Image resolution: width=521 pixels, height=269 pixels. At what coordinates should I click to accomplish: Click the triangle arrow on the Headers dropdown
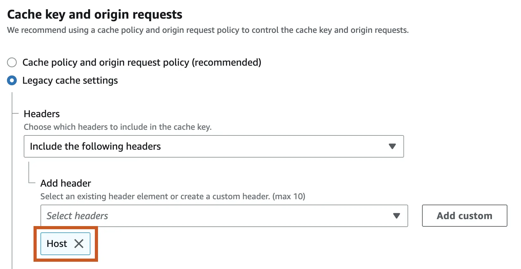(x=392, y=146)
